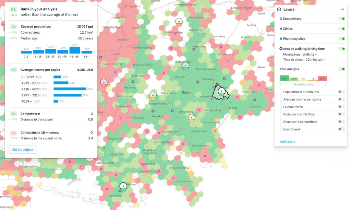Select the #3 pharmacy site marker

[192, 117]
